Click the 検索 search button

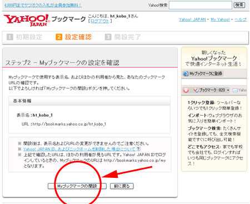[x=239, y=5]
